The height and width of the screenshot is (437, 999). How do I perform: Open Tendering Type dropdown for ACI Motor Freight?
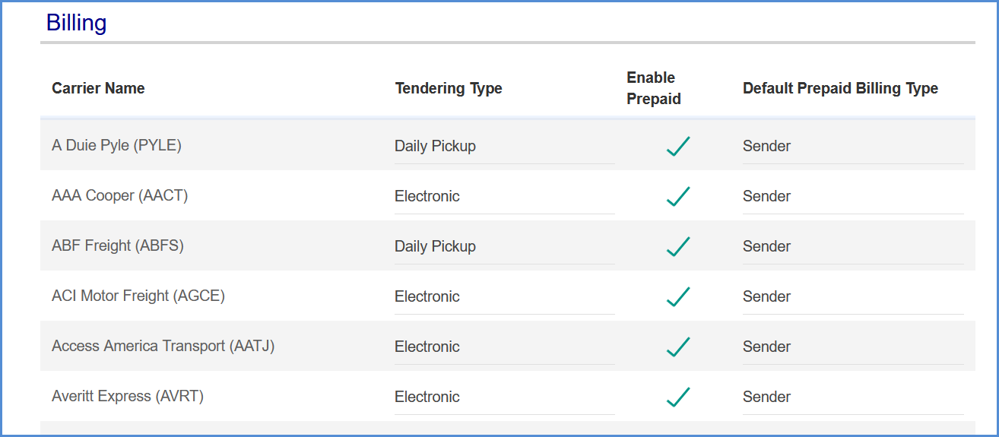coord(504,297)
